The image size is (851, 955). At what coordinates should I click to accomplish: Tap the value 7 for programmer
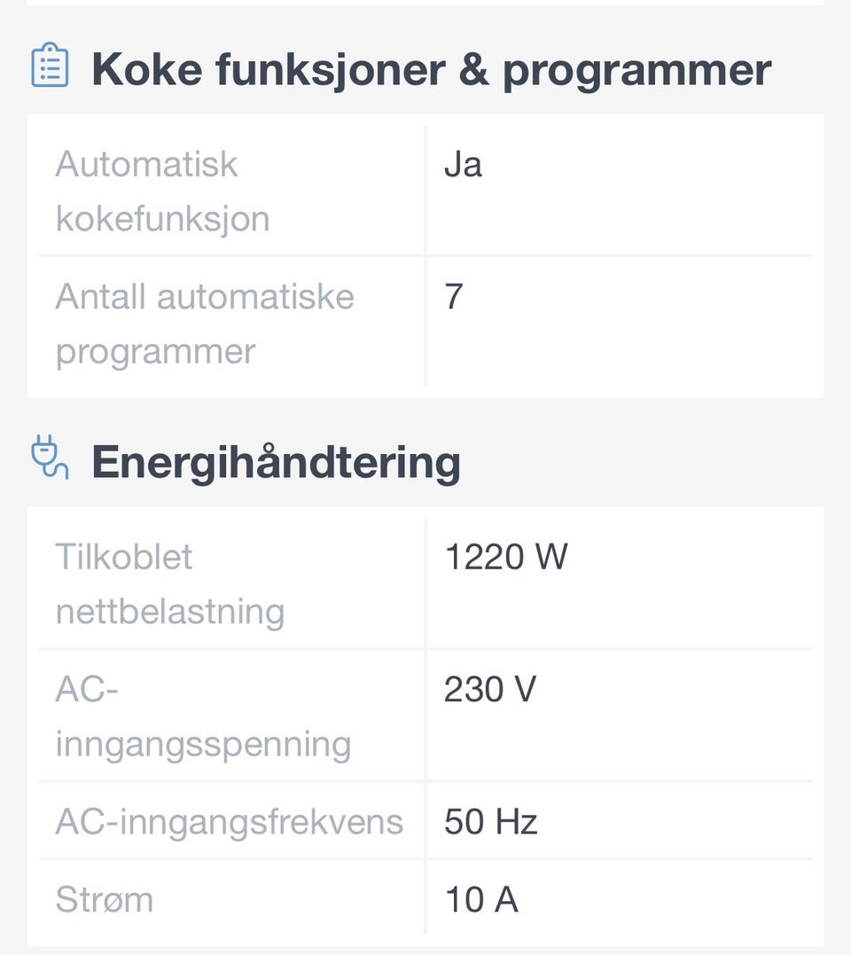pos(454,297)
